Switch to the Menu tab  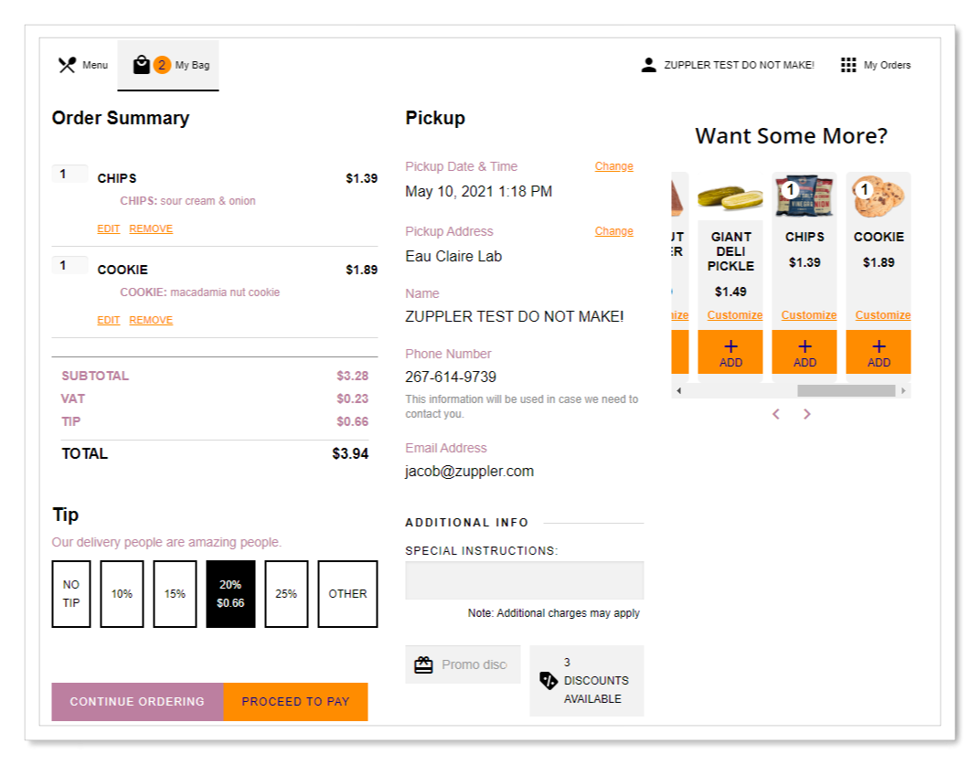84,65
